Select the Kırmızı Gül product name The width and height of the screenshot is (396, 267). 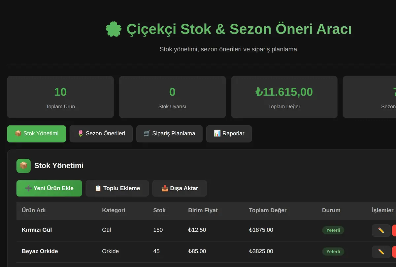(x=37, y=230)
